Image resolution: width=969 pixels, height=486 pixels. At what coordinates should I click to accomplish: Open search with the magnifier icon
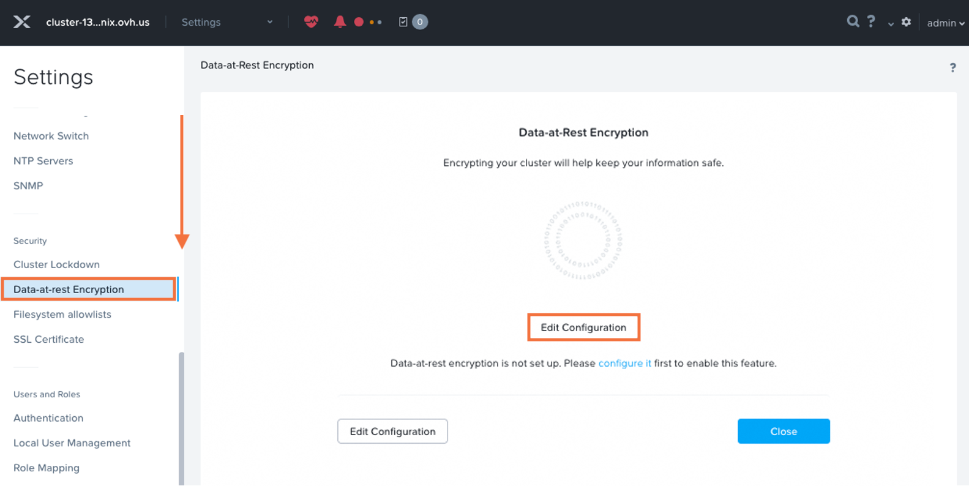pyautogui.click(x=853, y=21)
